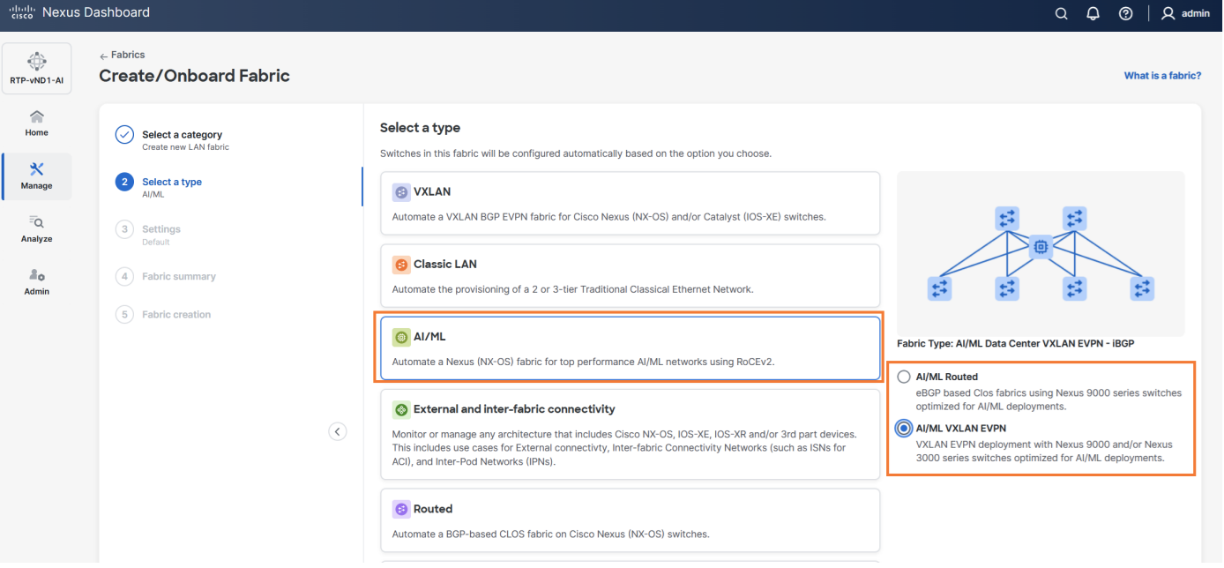Open the admin user menu
This screenshot has height=568, width=1224.
point(1185,13)
